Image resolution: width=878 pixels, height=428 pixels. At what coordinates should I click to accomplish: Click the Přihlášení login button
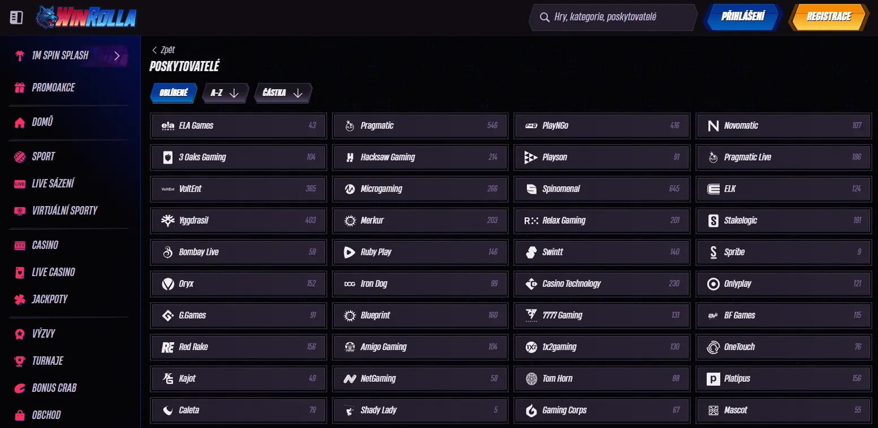coord(742,17)
